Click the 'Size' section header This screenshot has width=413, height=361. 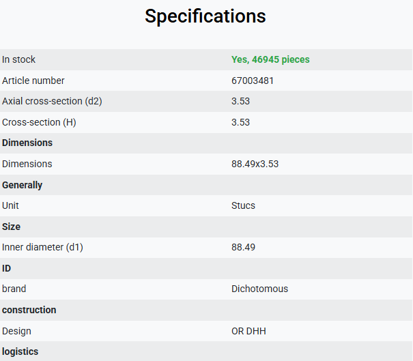tap(11, 227)
